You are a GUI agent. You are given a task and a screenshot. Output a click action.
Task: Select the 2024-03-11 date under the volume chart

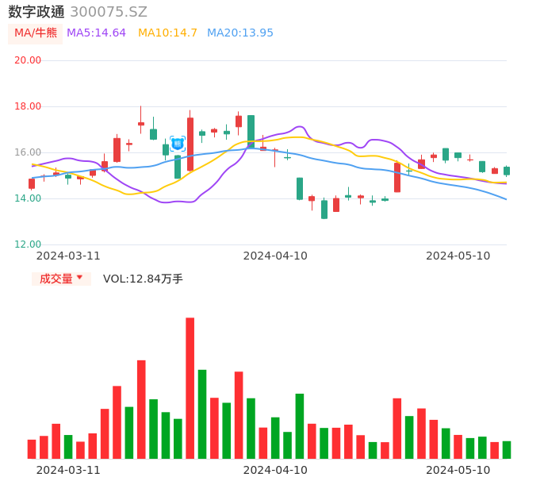click(68, 470)
